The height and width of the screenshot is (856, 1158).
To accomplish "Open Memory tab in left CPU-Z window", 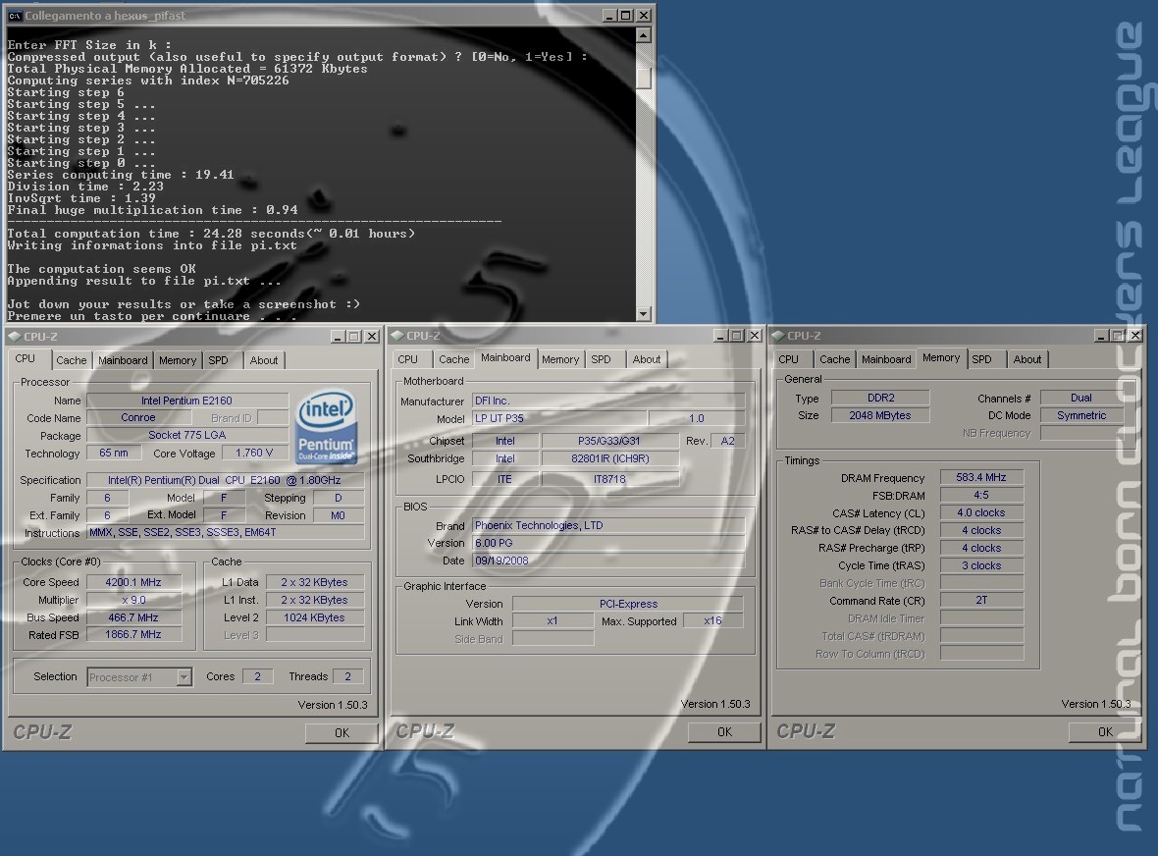I will click(178, 360).
